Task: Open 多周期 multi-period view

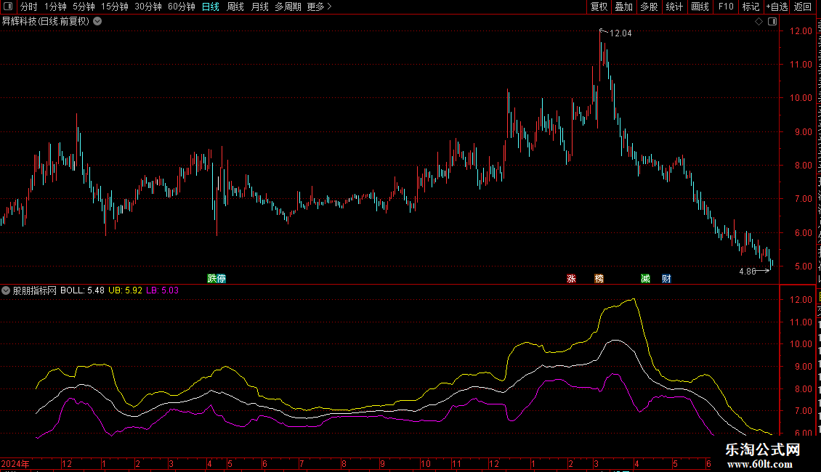Action: [x=288, y=7]
